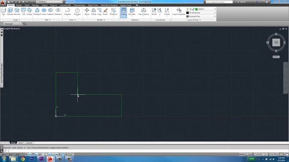Viewport: 289px width, 162px height.
Task: Open the Output ribbon tab
Action: (x=44, y=5)
